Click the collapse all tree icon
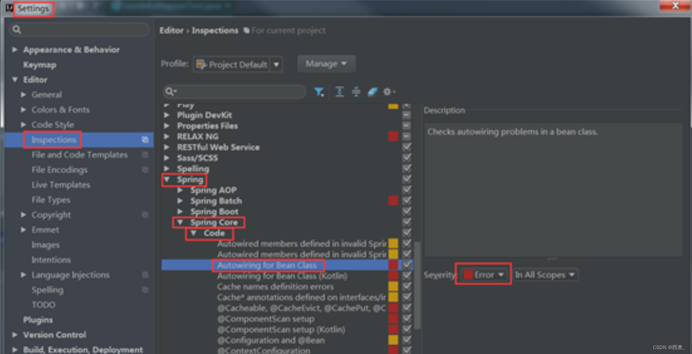Viewport: 692px width, 354px height. (356, 92)
